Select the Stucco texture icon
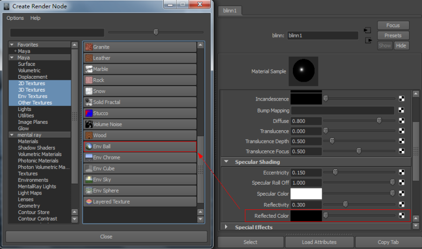 (89, 113)
